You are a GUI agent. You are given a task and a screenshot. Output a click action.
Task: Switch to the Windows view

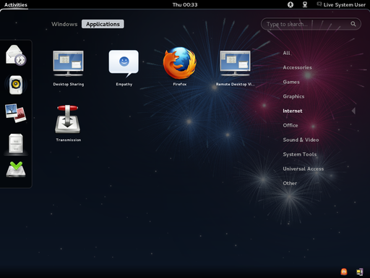64,24
